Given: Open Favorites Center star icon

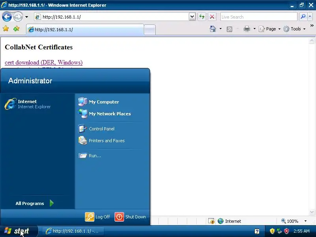Looking at the screenshot, I should coord(6,29).
